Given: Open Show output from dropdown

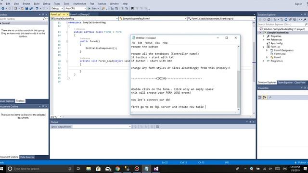Looking at the screenshot, I should click(102, 127).
